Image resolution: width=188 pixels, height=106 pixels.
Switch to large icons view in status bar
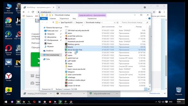pos(149,89)
